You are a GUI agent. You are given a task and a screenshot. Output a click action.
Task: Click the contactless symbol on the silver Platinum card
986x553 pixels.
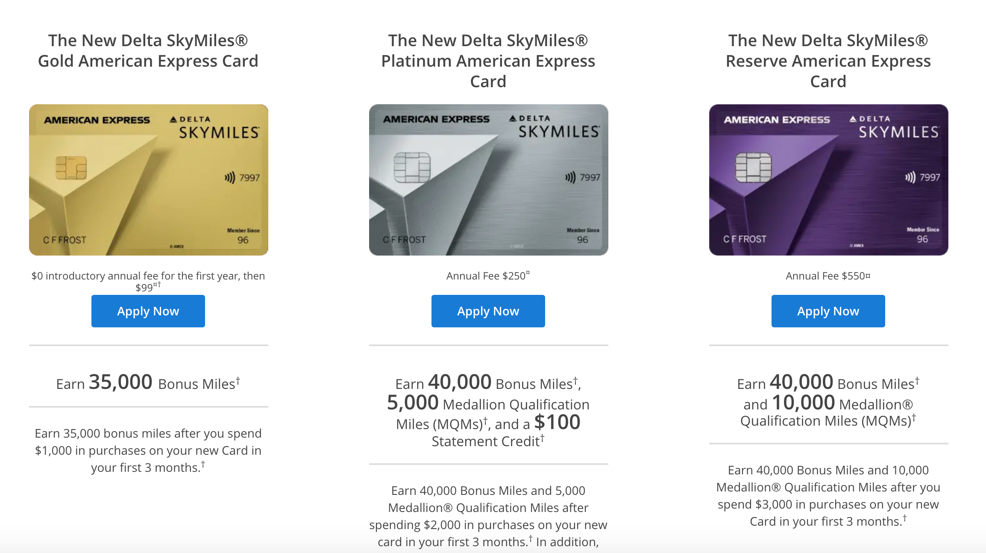[570, 177]
